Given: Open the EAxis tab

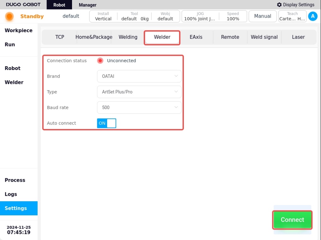Looking at the screenshot, I should click(196, 37).
